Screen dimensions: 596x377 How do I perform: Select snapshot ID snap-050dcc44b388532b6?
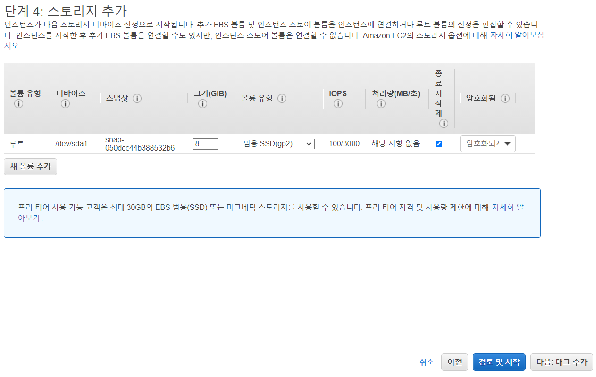coord(140,144)
